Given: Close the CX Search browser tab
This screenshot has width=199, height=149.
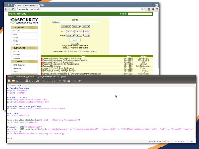Looking at the screenshot, I should pyautogui.click(x=38, y=5).
